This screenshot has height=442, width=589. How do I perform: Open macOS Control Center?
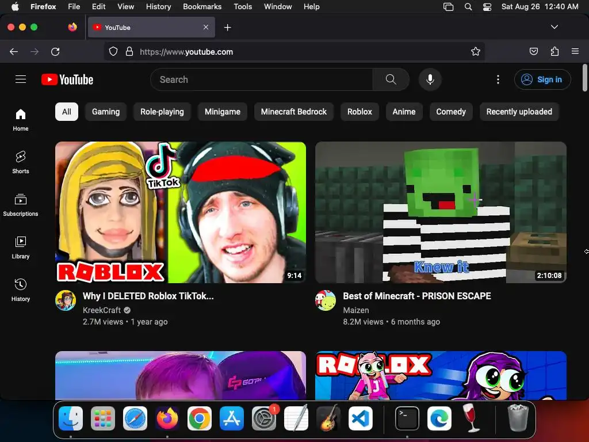click(487, 7)
